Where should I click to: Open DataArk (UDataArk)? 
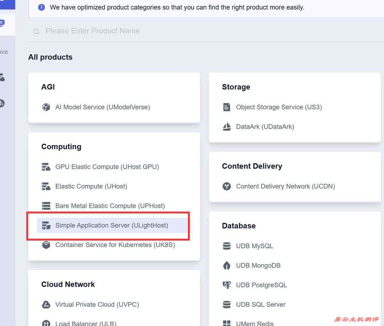[x=265, y=127]
